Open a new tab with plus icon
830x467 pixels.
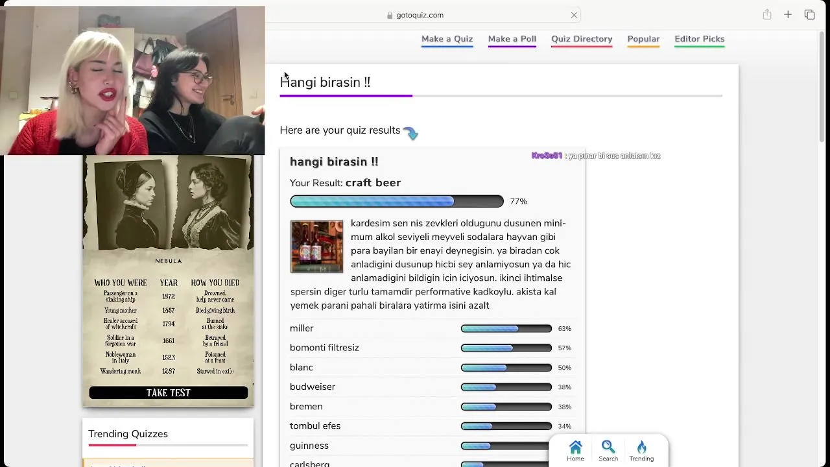tap(788, 14)
